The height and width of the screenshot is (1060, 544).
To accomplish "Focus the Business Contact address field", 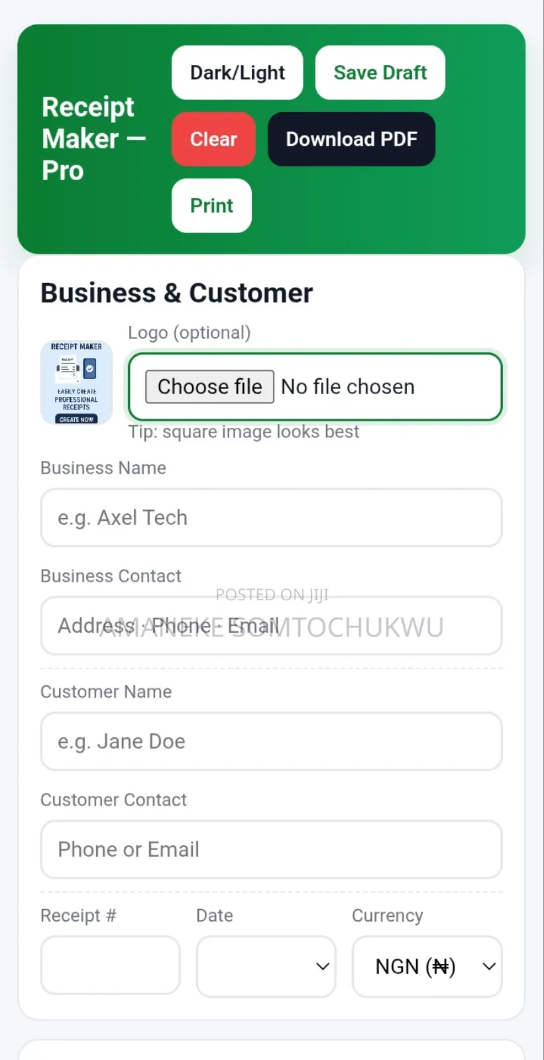I will pyautogui.click(x=271, y=625).
